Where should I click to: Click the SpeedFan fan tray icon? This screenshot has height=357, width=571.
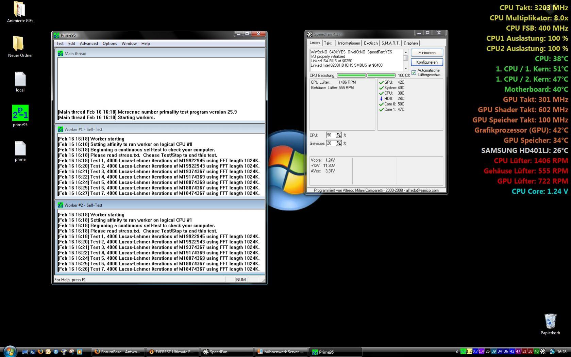tap(543, 352)
